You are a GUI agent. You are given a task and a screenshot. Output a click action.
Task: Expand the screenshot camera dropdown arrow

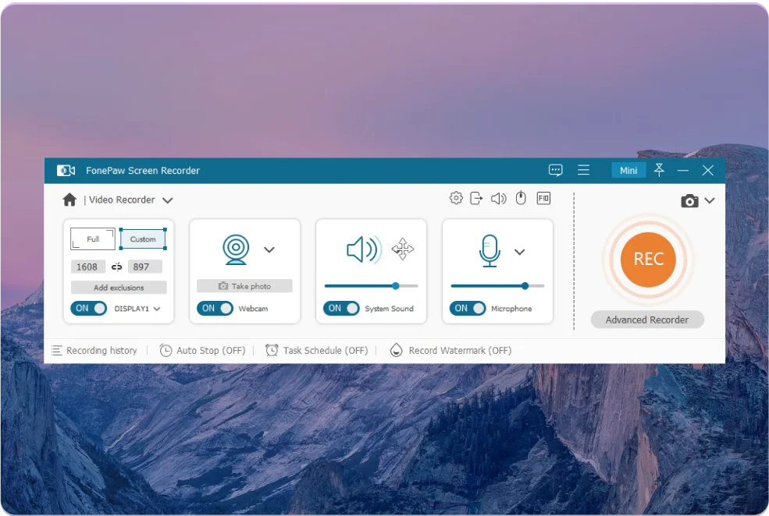(x=710, y=200)
